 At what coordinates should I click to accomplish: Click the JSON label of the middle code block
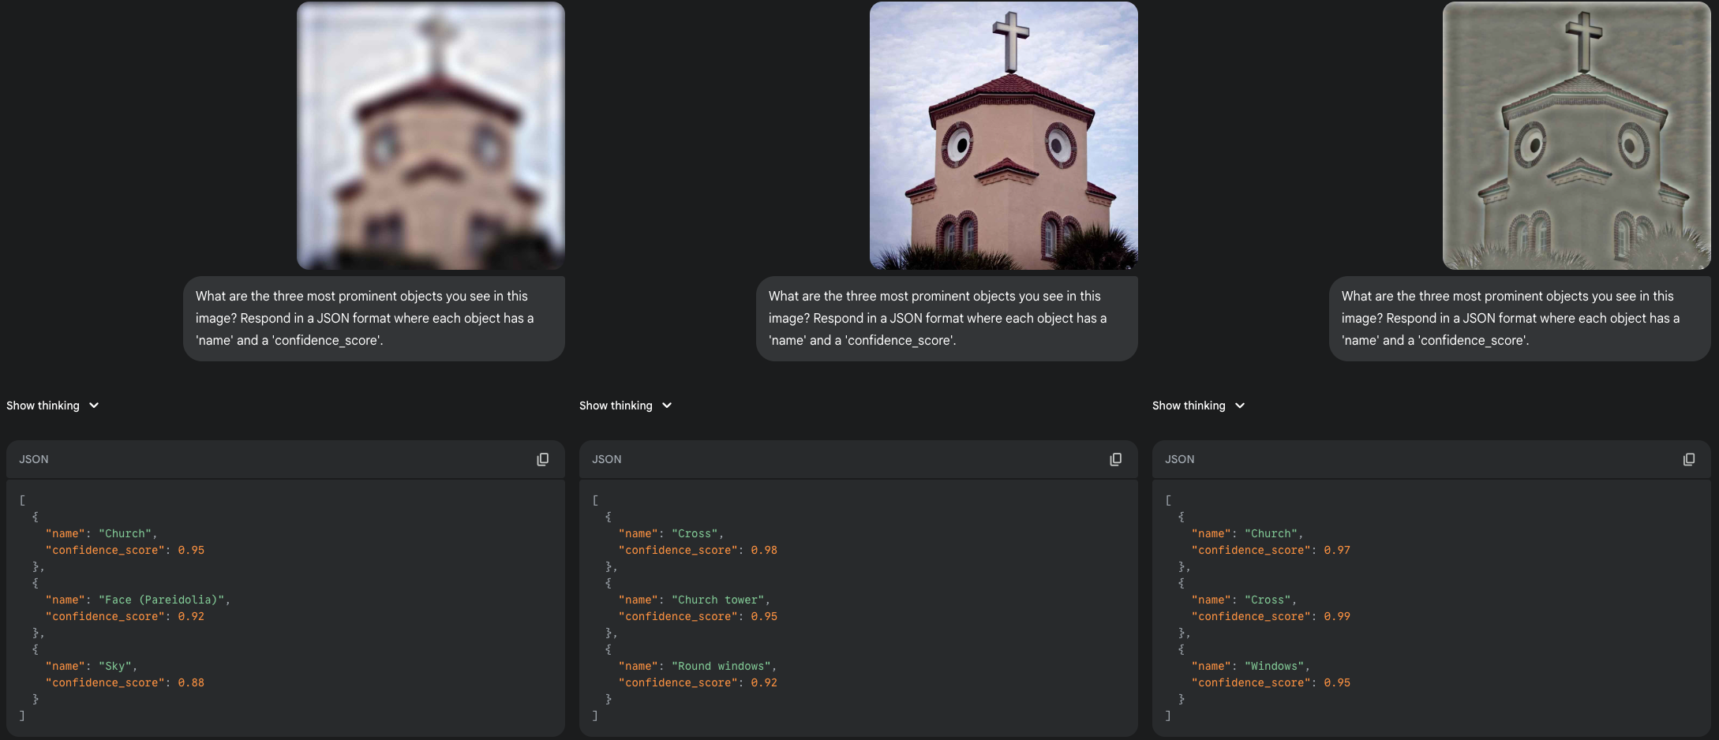click(607, 459)
